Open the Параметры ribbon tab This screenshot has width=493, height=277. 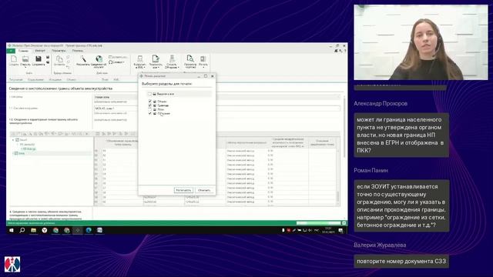point(59,51)
